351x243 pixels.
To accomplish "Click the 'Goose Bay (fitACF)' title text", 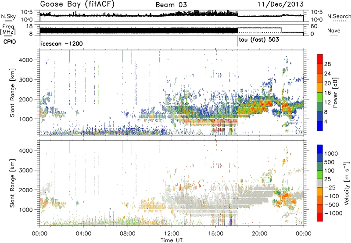I will click(x=77, y=4).
